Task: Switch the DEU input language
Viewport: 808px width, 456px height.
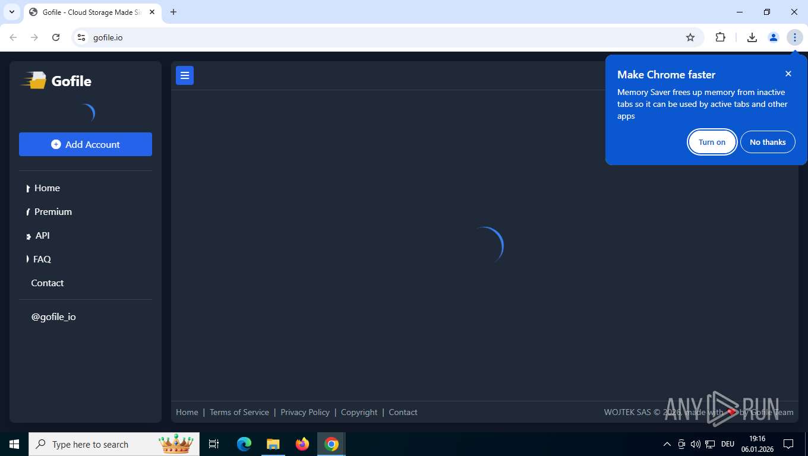Action: tap(728, 444)
